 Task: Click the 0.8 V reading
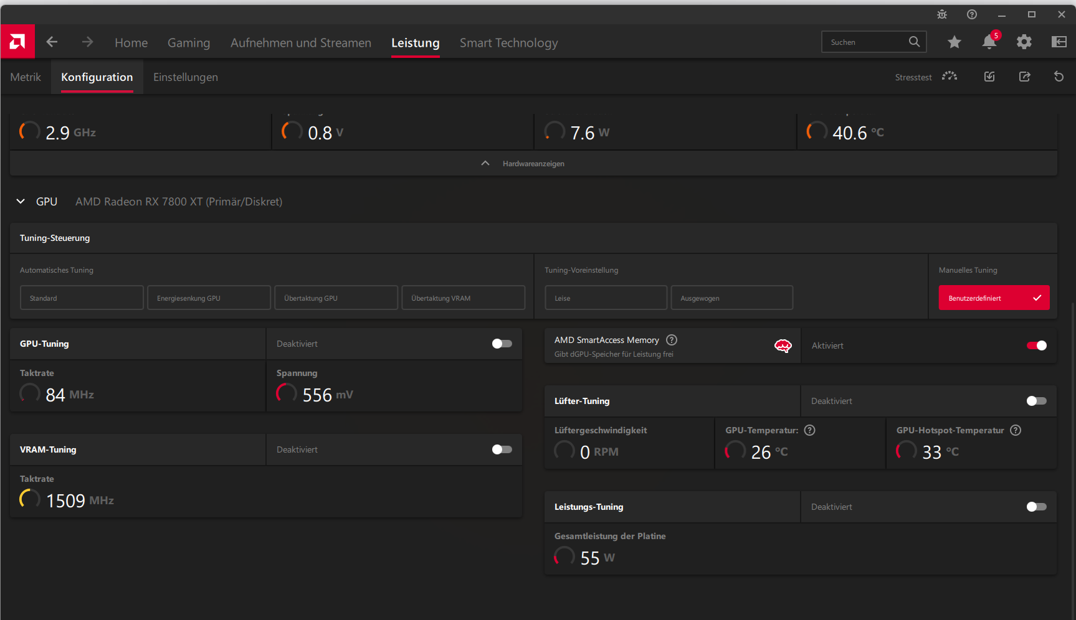point(325,132)
